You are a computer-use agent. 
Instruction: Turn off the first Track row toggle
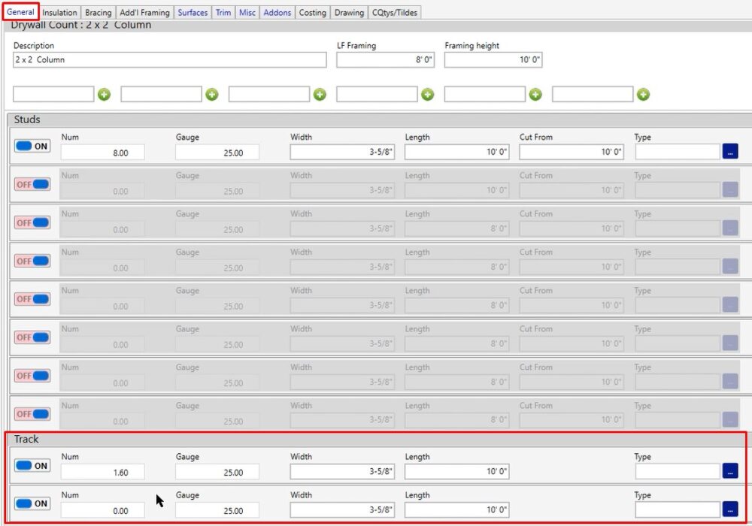(x=32, y=466)
